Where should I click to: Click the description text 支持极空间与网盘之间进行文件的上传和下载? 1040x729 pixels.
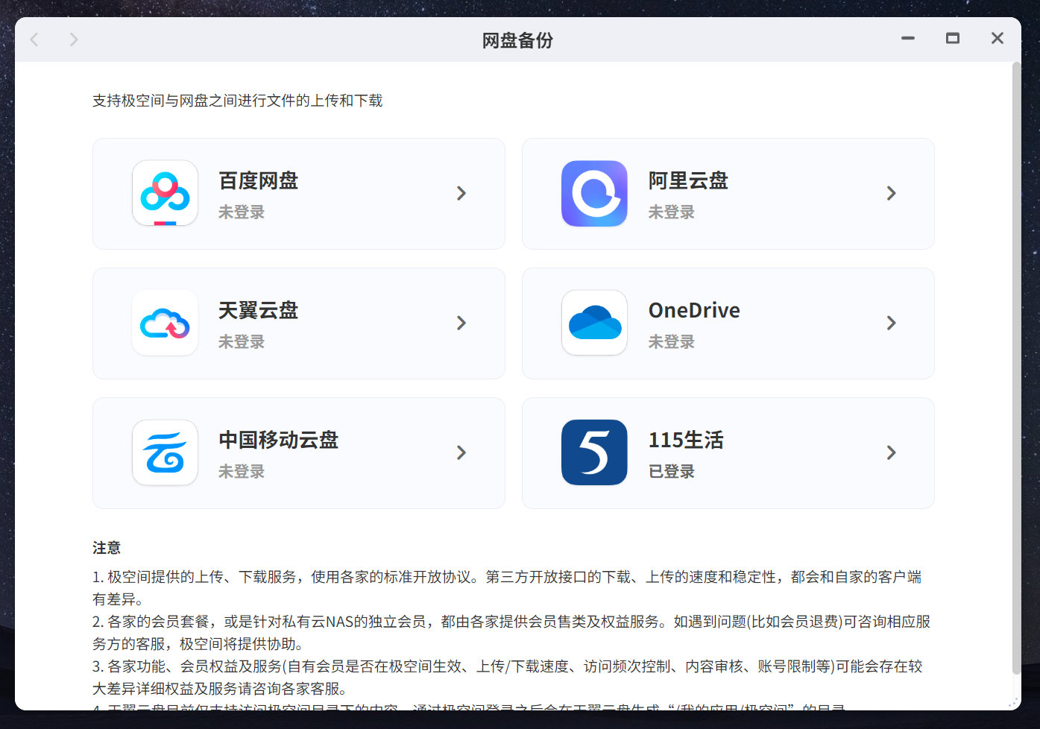[237, 101]
